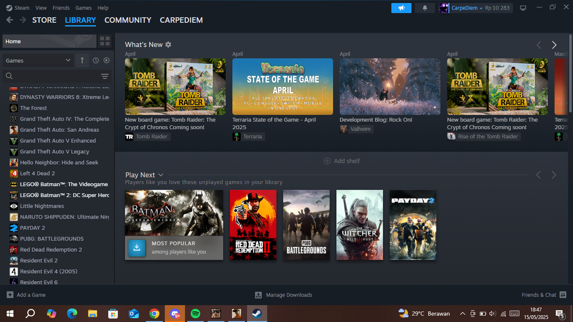Click the Terraria game tag
This screenshot has height=322, width=573.
point(248,136)
